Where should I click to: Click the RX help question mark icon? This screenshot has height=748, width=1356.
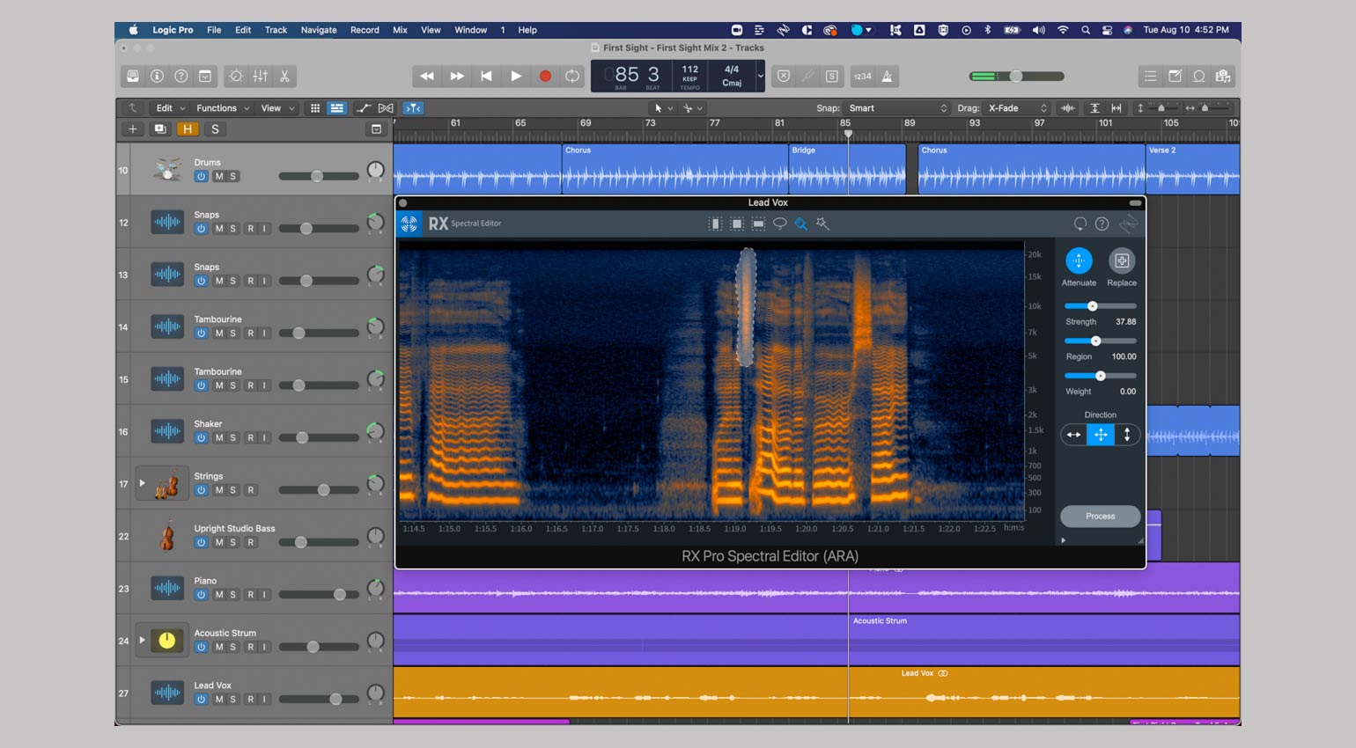pyautogui.click(x=1102, y=224)
